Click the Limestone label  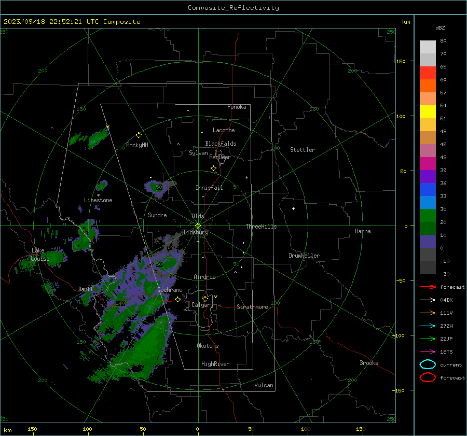click(98, 200)
